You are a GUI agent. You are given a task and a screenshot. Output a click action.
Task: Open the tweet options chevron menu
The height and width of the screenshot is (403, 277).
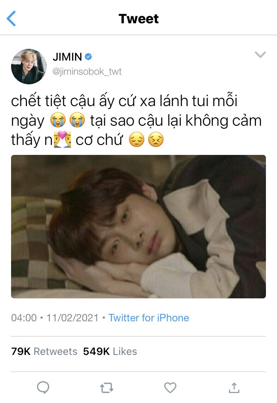click(x=260, y=54)
